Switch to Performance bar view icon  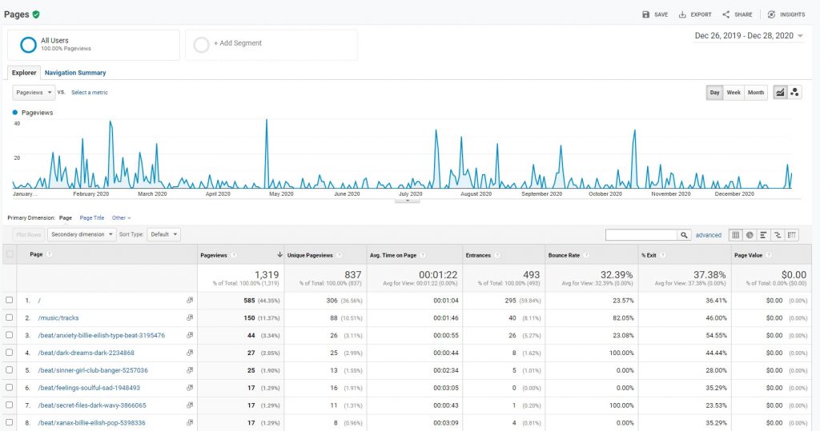(x=764, y=235)
